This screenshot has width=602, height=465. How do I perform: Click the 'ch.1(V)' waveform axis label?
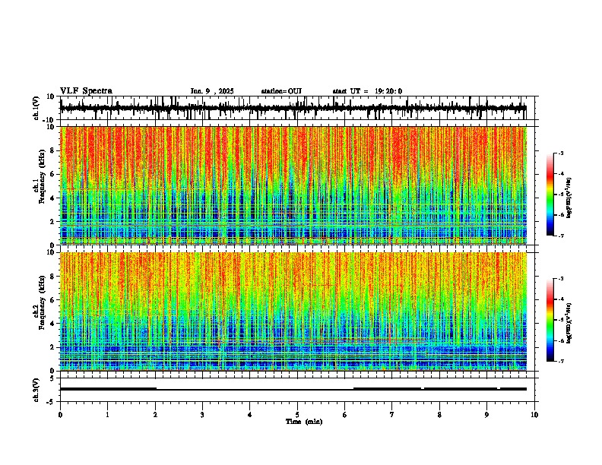click(x=36, y=108)
